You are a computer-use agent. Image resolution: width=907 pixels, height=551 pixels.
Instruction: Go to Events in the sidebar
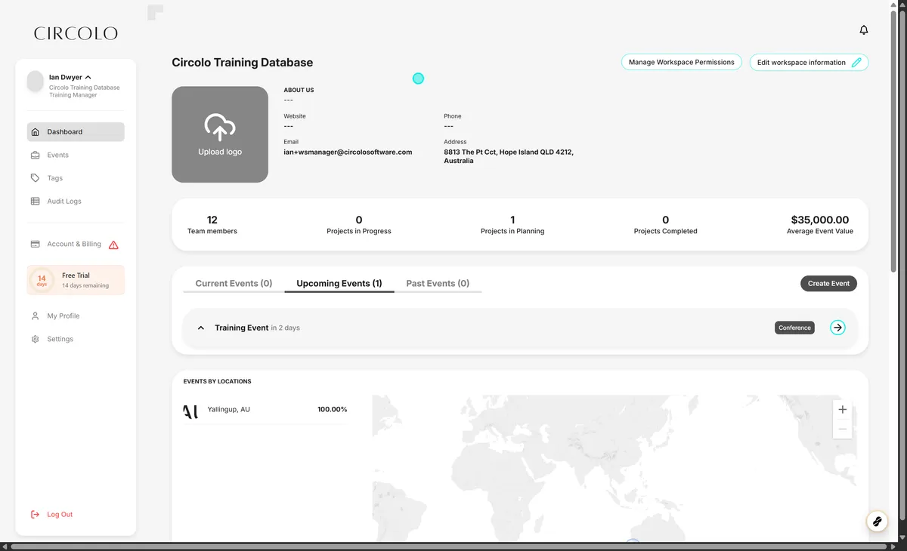[76, 155]
